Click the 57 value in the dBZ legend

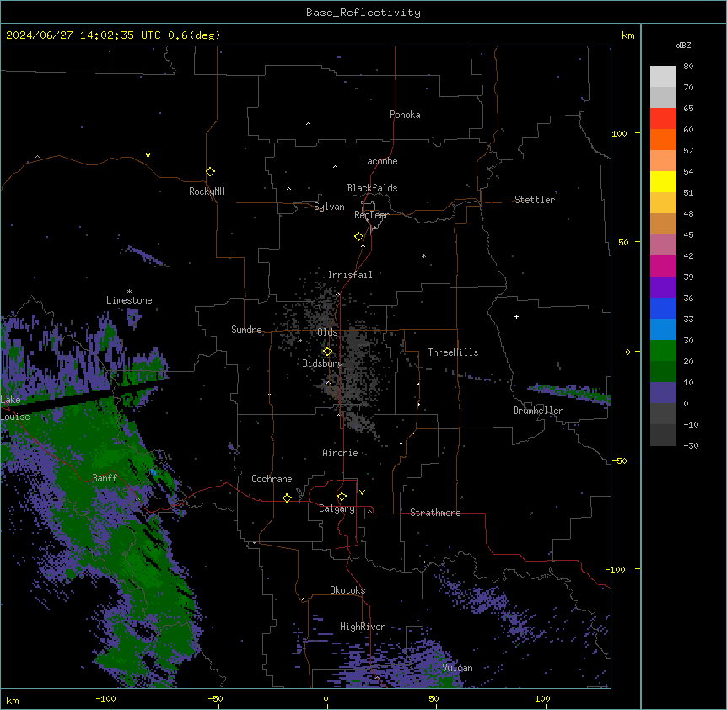[688, 150]
